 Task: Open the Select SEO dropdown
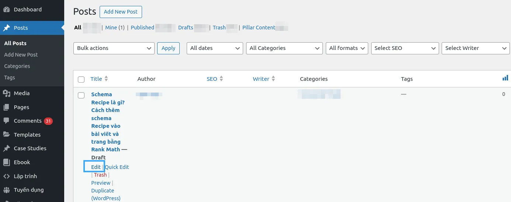point(405,48)
